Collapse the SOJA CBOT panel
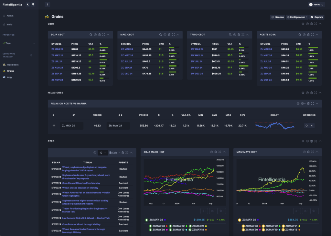This screenshot has height=236, width=331. 108,35
